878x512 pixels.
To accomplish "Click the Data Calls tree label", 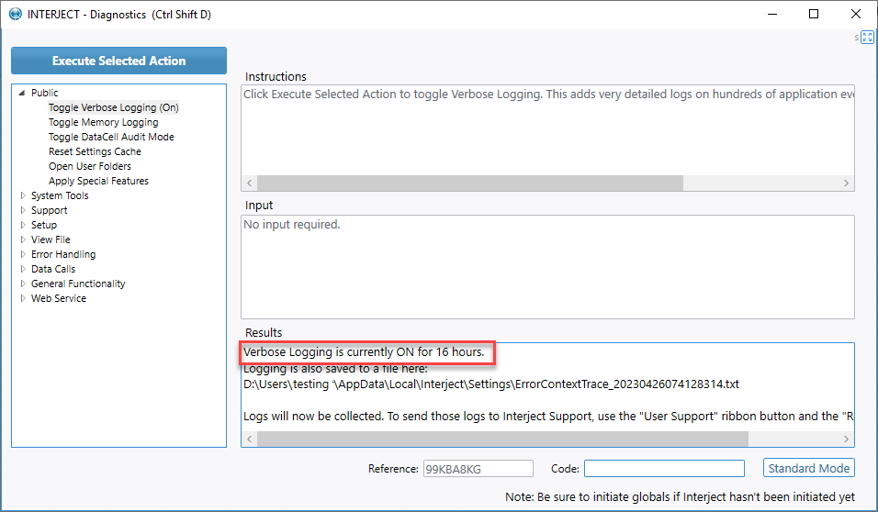I will pos(53,269).
